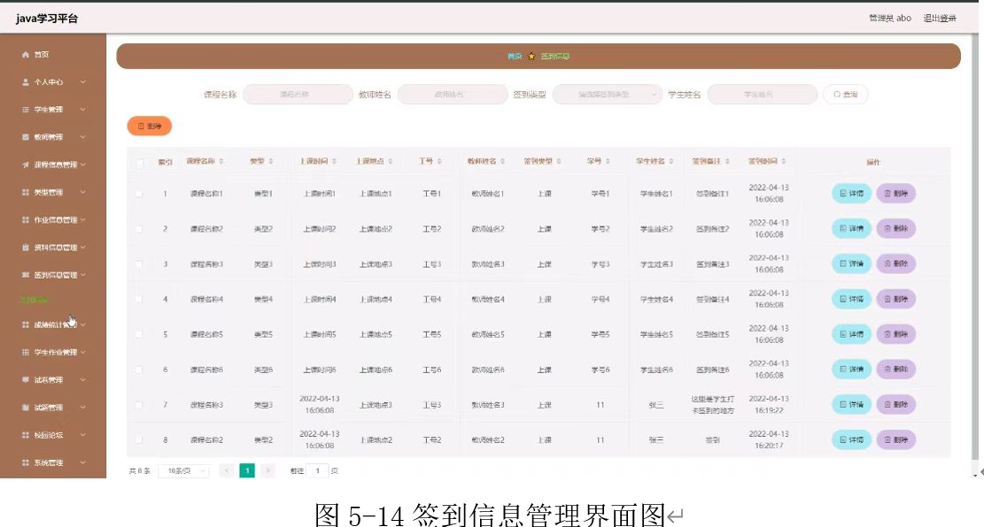Viewport: 984px width, 527px height.
Task: Tick the checkbox for row index 5
Action: pyautogui.click(x=139, y=334)
